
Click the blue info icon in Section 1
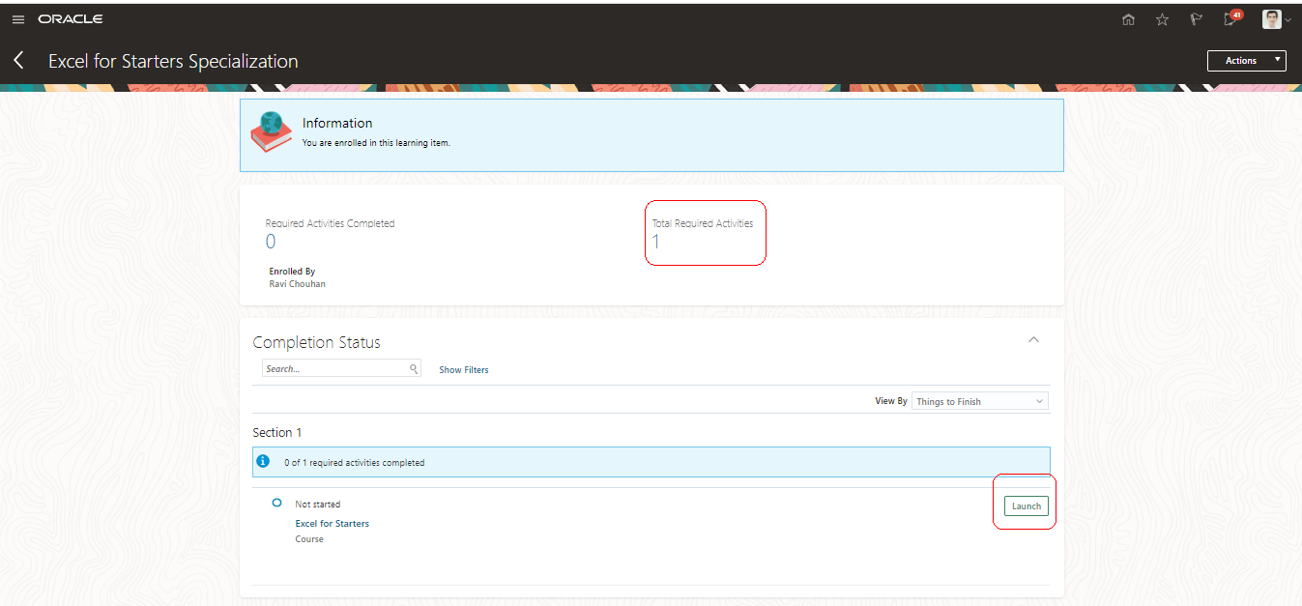263,462
